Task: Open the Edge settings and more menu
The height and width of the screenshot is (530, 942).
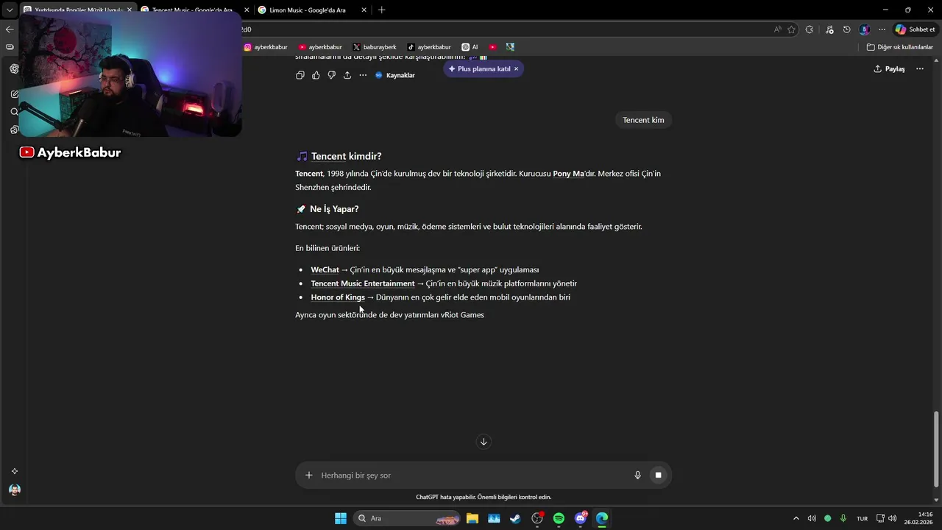Action: coord(882,29)
